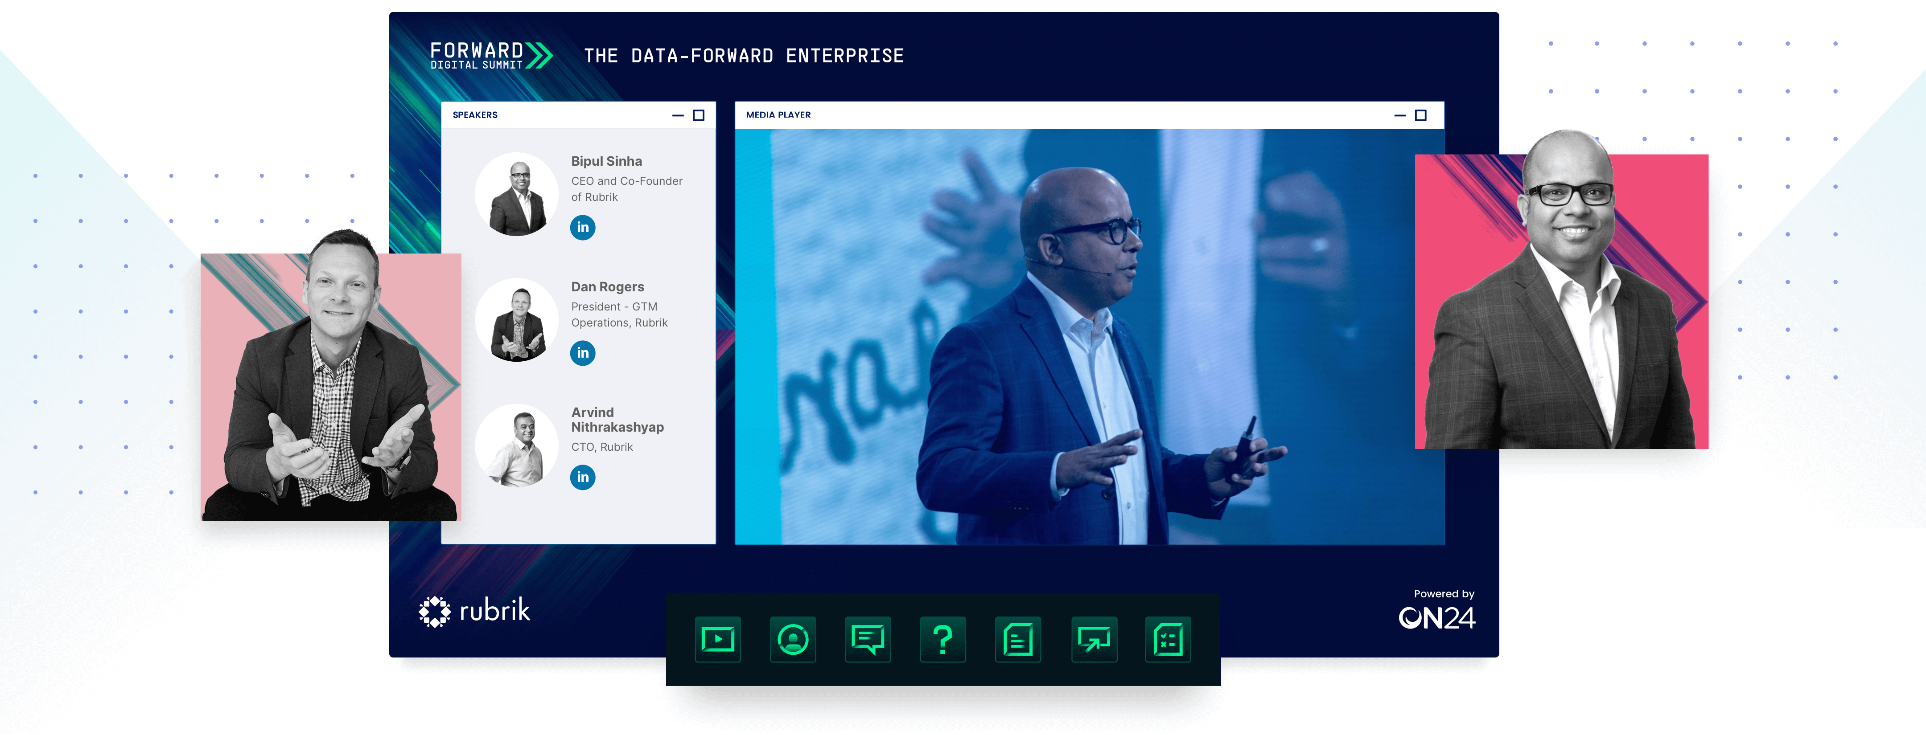Viewport: 1926px width, 735px height.
Task: Click 'THE DATA-FORWARD ENTERPRISE' heading
Action: [x=744, y=56]
